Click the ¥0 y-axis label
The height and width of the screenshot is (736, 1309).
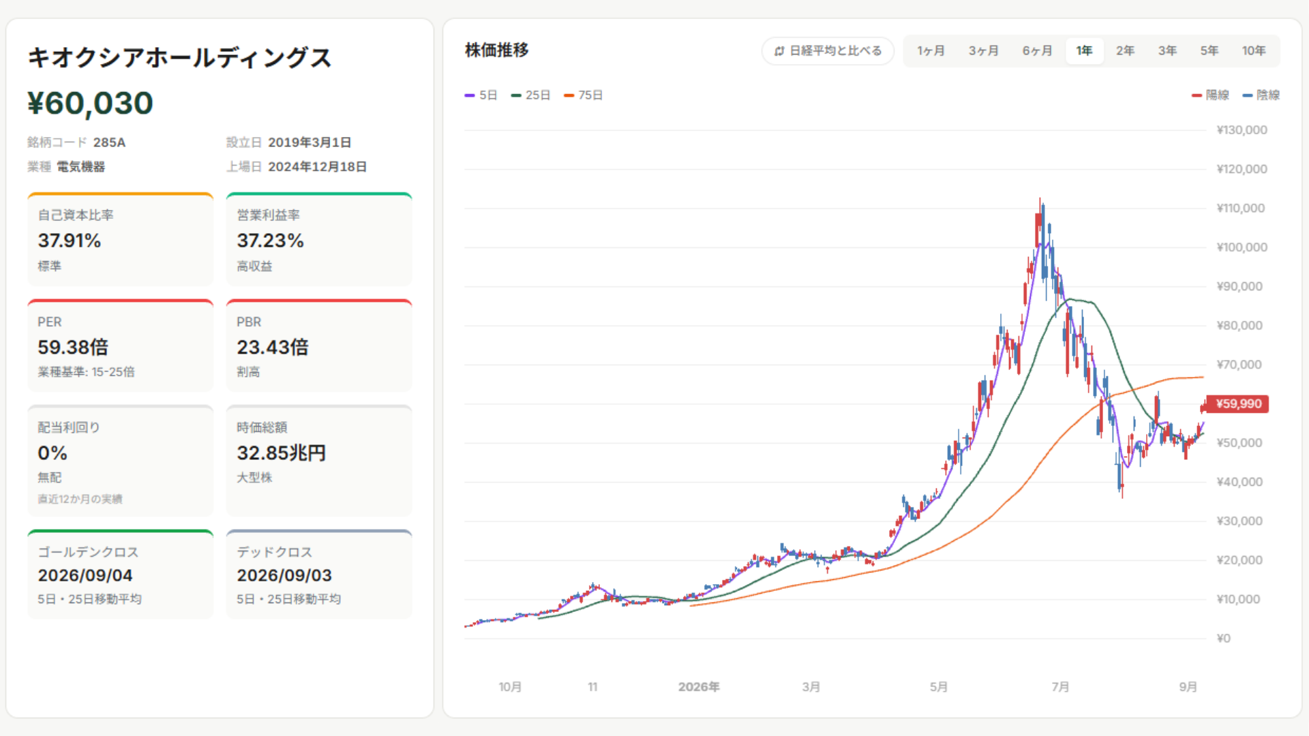point(1223,639)
